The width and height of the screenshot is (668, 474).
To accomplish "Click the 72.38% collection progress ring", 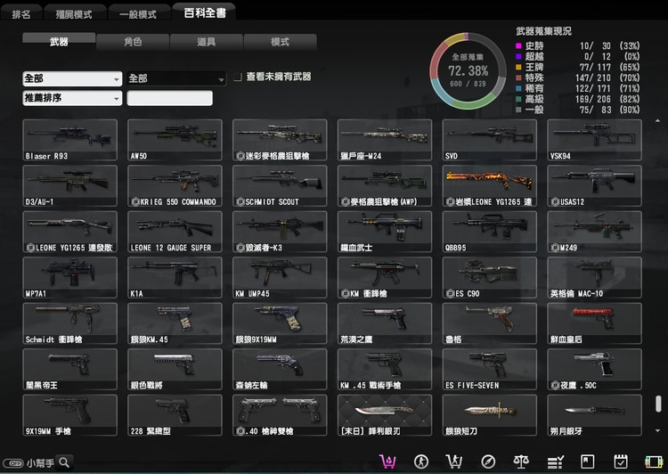I will tap(468, 70).
